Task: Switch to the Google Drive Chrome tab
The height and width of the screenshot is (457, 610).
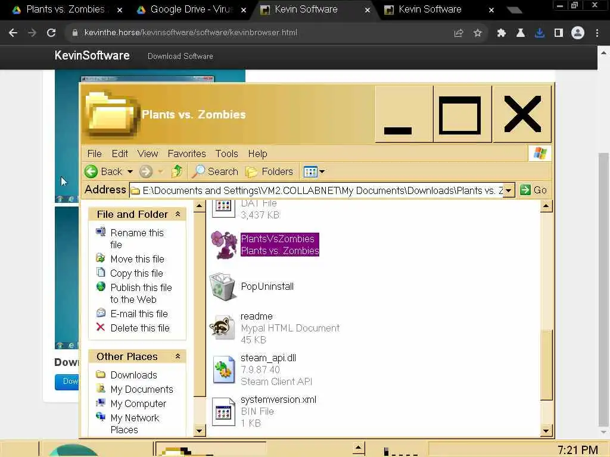Action: pyautogui.click(x=191, y=10)
